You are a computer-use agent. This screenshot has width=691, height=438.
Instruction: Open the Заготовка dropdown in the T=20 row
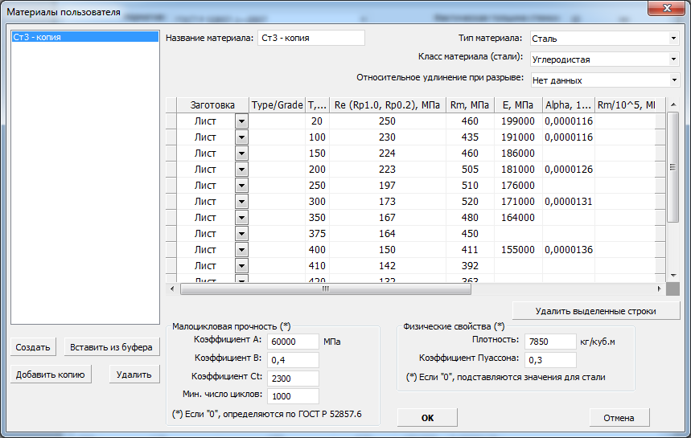click(x=241, y=121)
